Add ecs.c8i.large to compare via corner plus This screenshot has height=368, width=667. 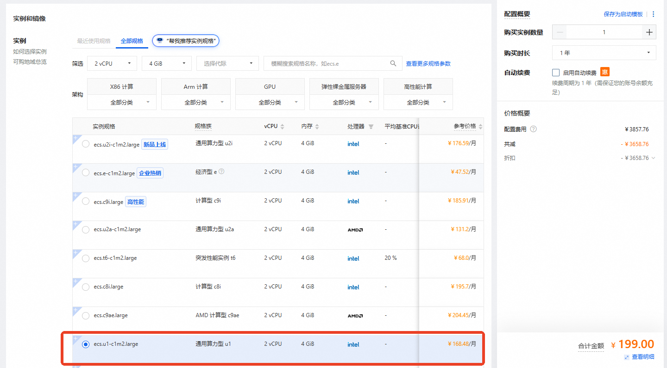tap(76, 282)
